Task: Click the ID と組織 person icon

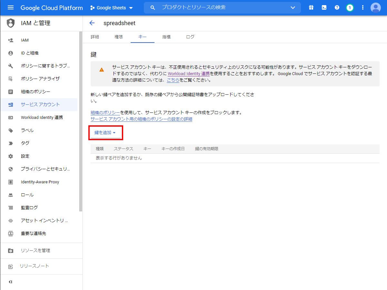Action: (x=11, y=53)
